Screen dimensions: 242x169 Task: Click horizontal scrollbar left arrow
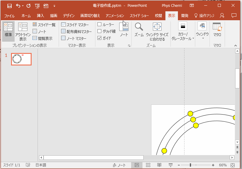41,157
